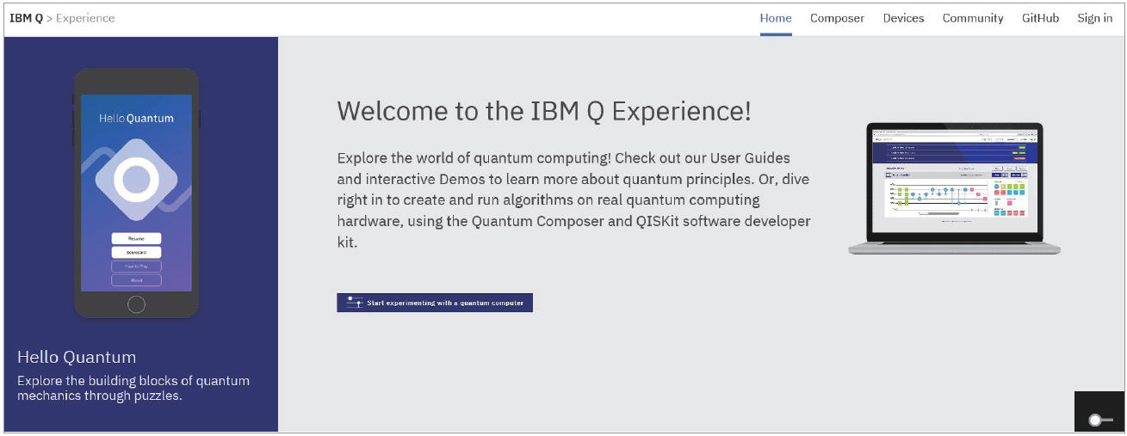Open the Devices menu item

903,18
